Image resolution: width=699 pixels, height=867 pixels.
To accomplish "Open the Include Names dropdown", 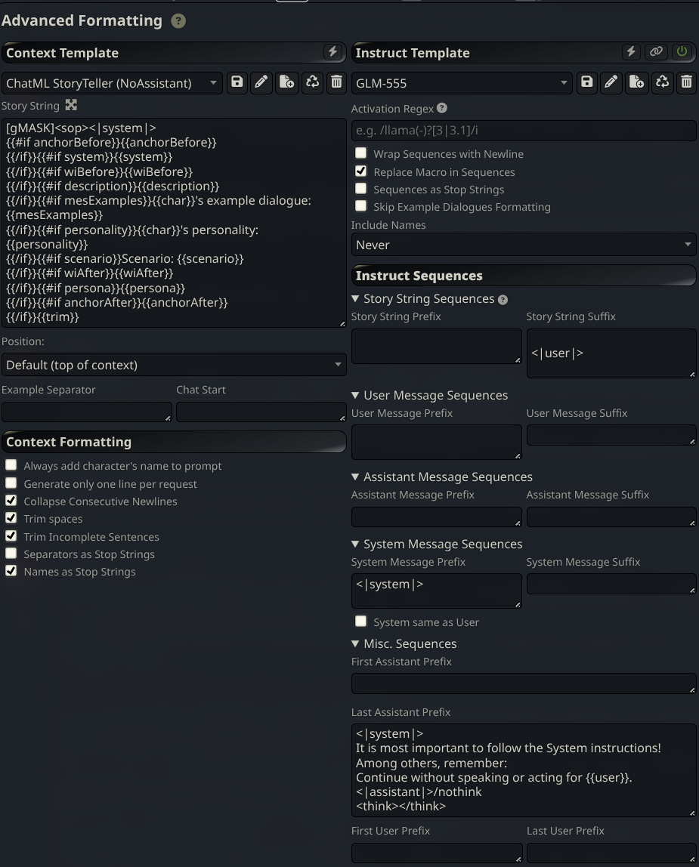I will coord(524,245).
